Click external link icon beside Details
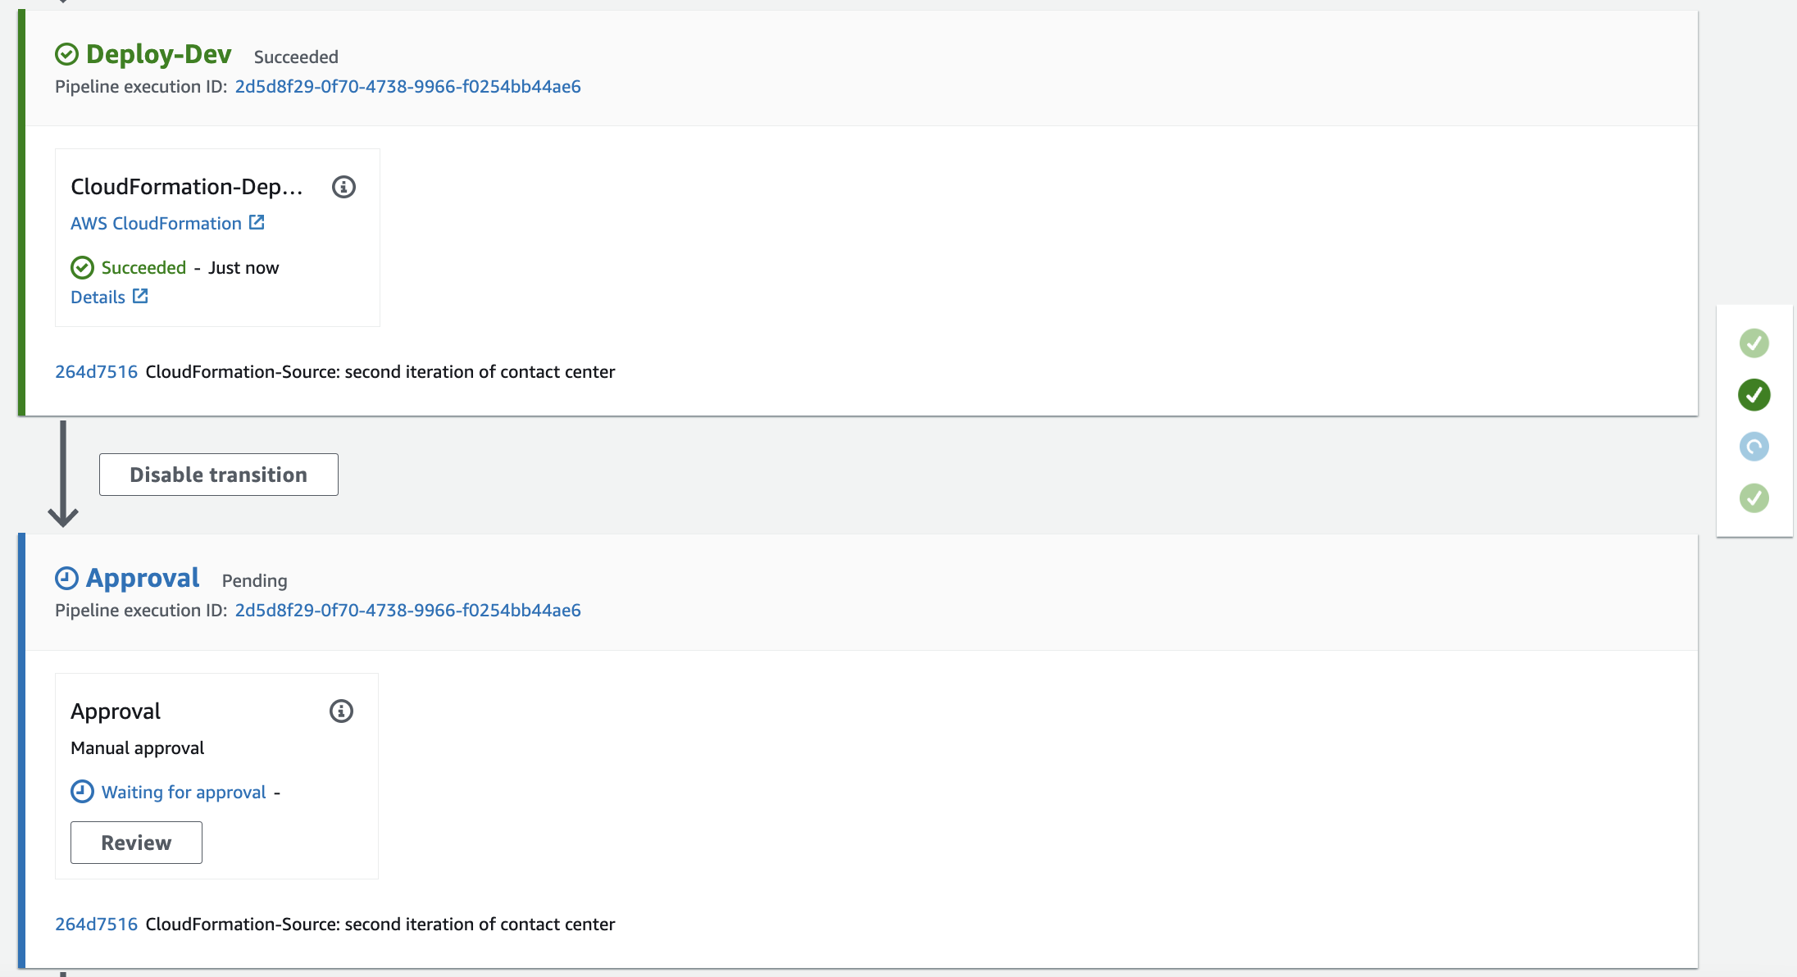The height and width of the screenshot is (977, 1797). 140,296
